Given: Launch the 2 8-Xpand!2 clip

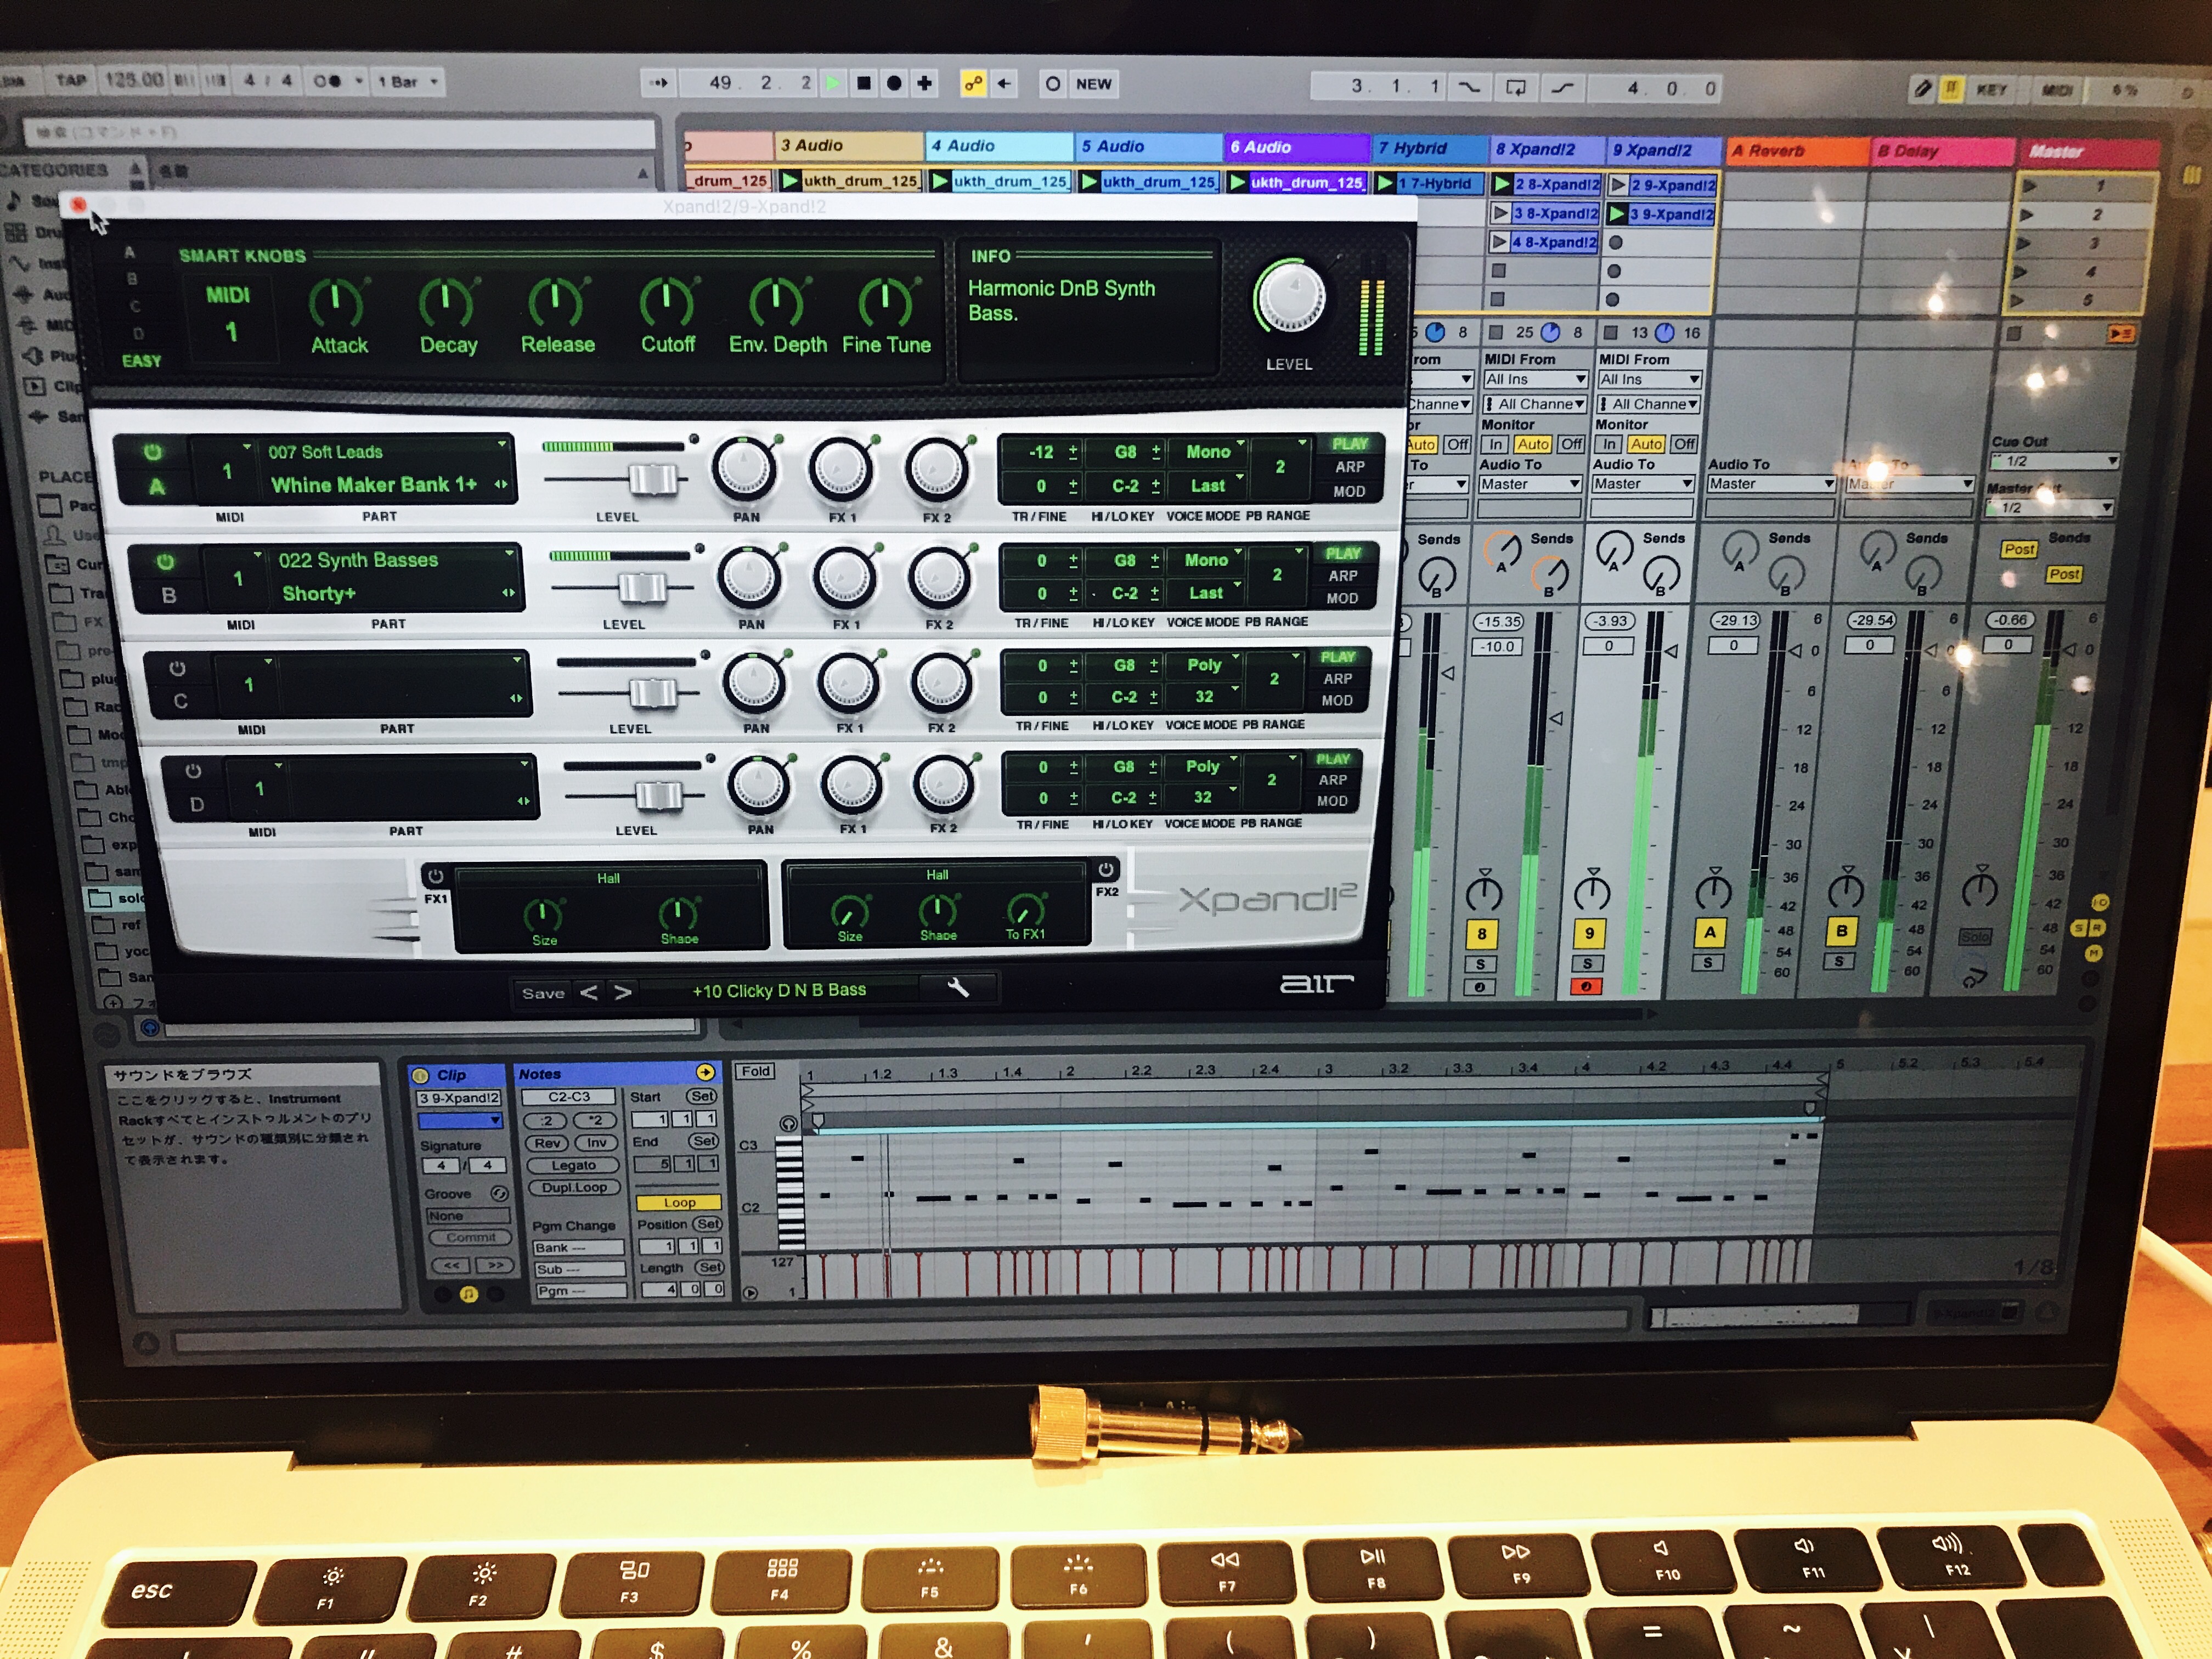Looking at the screenshot, I should pyautogui.click(x=1503, y=184).
